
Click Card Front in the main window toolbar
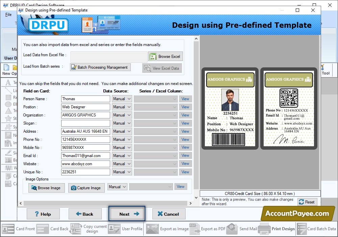pos(18,229)
